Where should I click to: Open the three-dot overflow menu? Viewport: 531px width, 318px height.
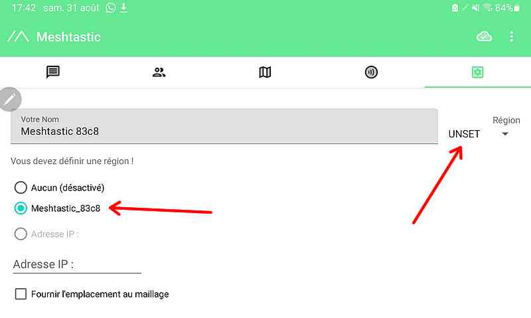click(x=511, y=37)
